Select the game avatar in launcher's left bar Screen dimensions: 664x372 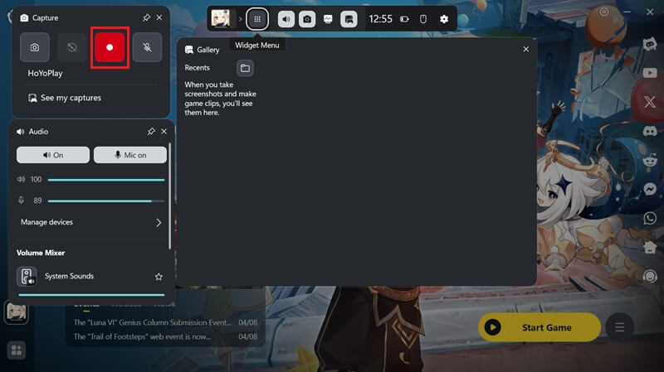tap(17, 313)
